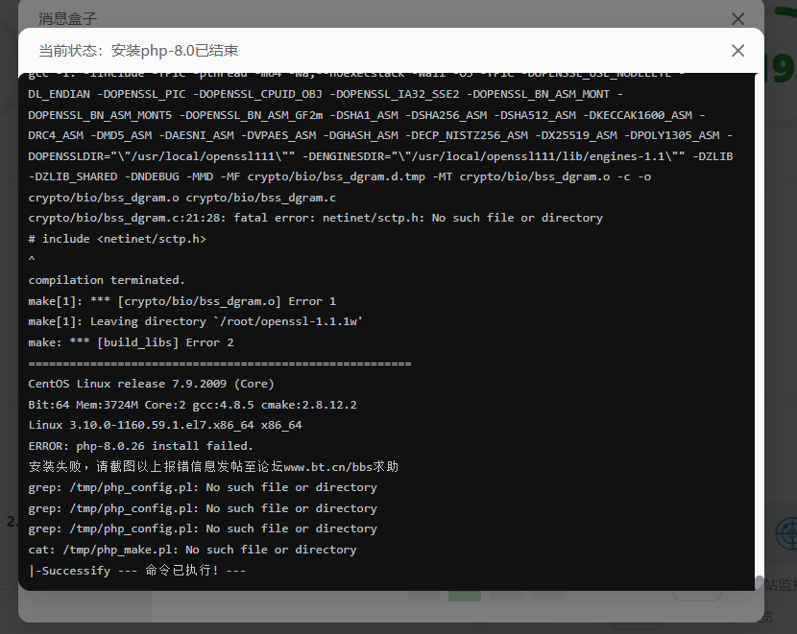This screenshot has height=634, width=797.
Task: Click the 'CentOS Linux release 7.9.2009 (Core)' line
Action: tap(151, 384)
